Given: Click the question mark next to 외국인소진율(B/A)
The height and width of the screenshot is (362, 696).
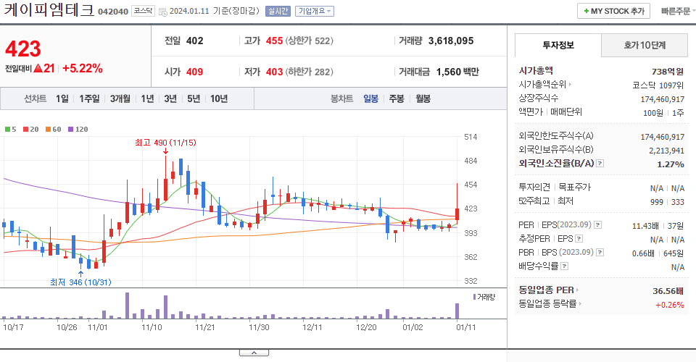Looking at the screenshot, I should tap(600, 164).
